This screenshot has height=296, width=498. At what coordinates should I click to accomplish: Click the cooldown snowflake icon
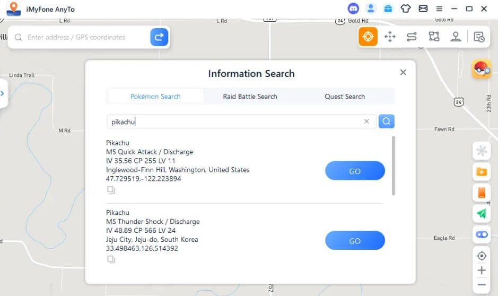point(482,151)
